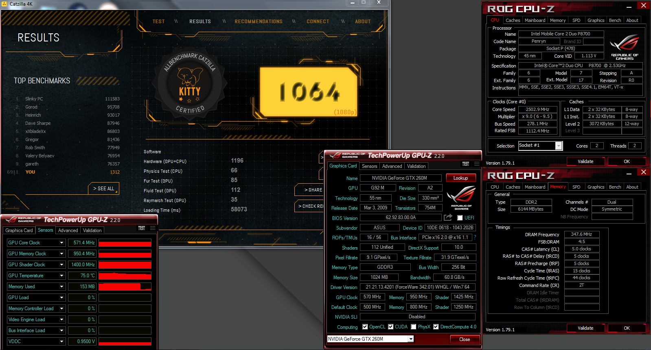Click OK in bottom CPU-Z Memory window

tap(627, 328)
